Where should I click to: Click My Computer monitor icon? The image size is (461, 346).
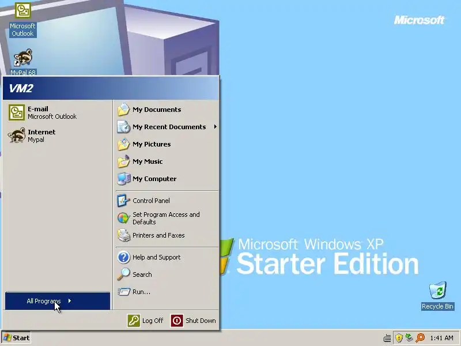(123, 179)
